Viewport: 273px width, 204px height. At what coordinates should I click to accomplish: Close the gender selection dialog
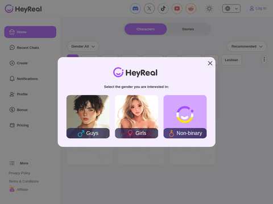tap(210, 63)
